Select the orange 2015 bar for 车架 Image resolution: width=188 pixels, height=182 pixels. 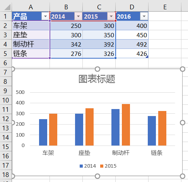53,130
